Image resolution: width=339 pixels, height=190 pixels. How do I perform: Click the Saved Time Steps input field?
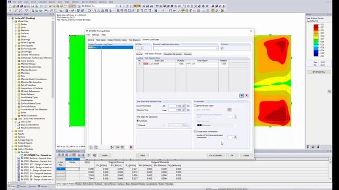point(175,106)
